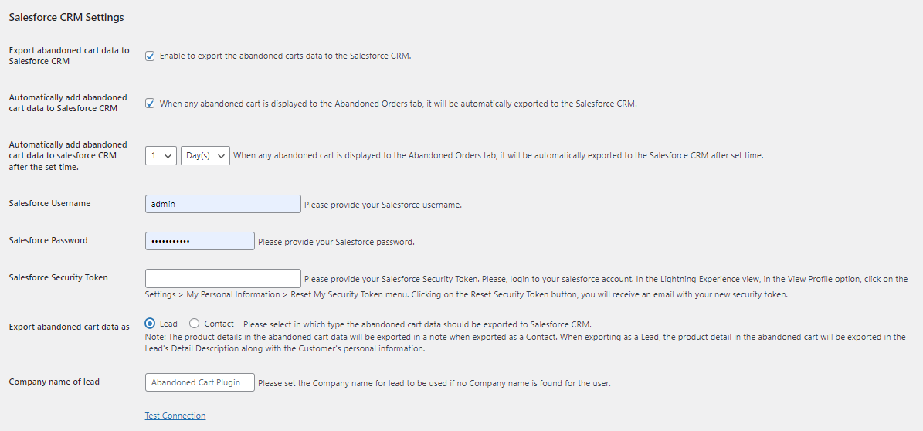Click the 'Export abandoned cart data as' label
This screenshot has height=431, width=923.
[70, 327]
